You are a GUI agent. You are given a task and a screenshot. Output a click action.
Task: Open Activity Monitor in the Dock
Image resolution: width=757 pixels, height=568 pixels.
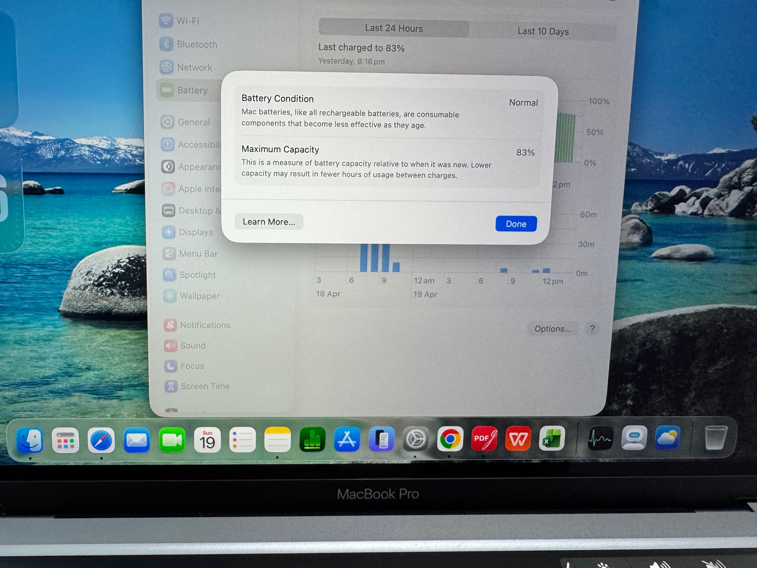click(x=600, y=438)
